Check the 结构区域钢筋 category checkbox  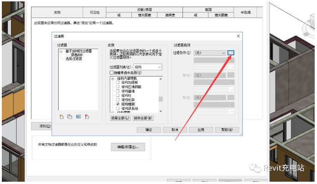pos(118,87)
